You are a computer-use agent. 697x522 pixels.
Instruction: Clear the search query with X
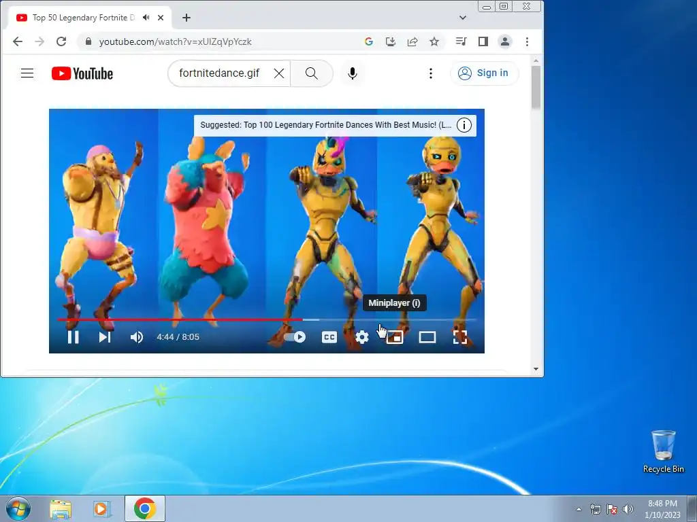[x=278, y=73]
